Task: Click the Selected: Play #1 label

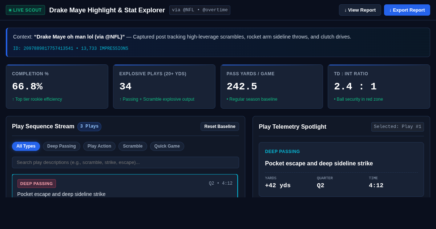Action: [x=397, y=127]
